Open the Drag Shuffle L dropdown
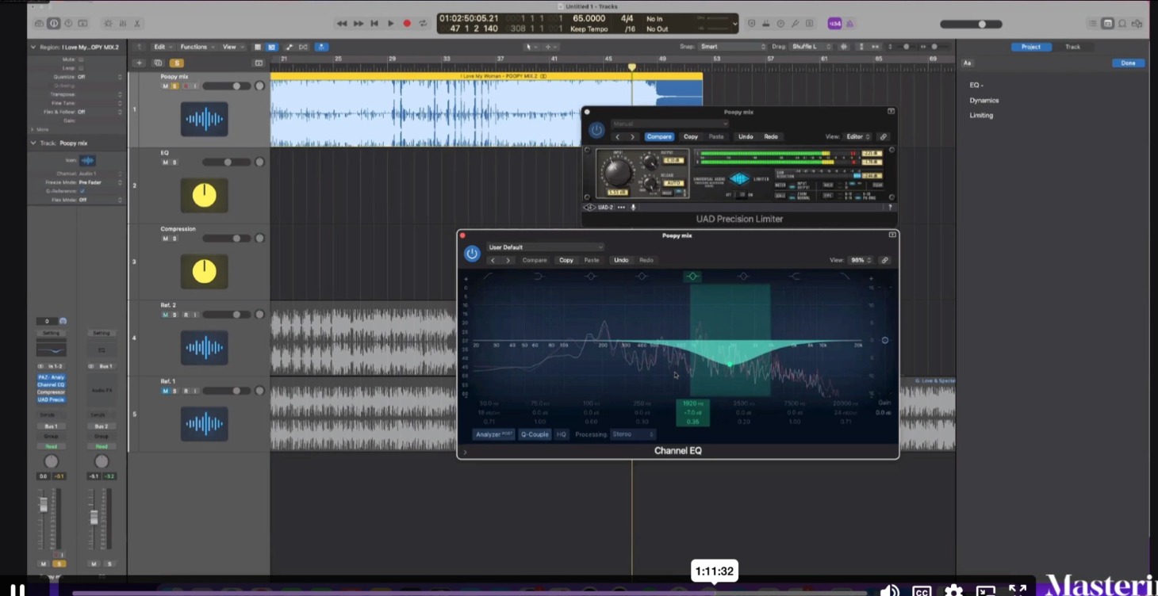Viewport: 1158px width, 596px height. point(810,47)
